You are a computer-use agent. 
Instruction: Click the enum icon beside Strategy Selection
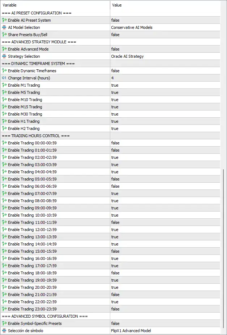(4, 56)
